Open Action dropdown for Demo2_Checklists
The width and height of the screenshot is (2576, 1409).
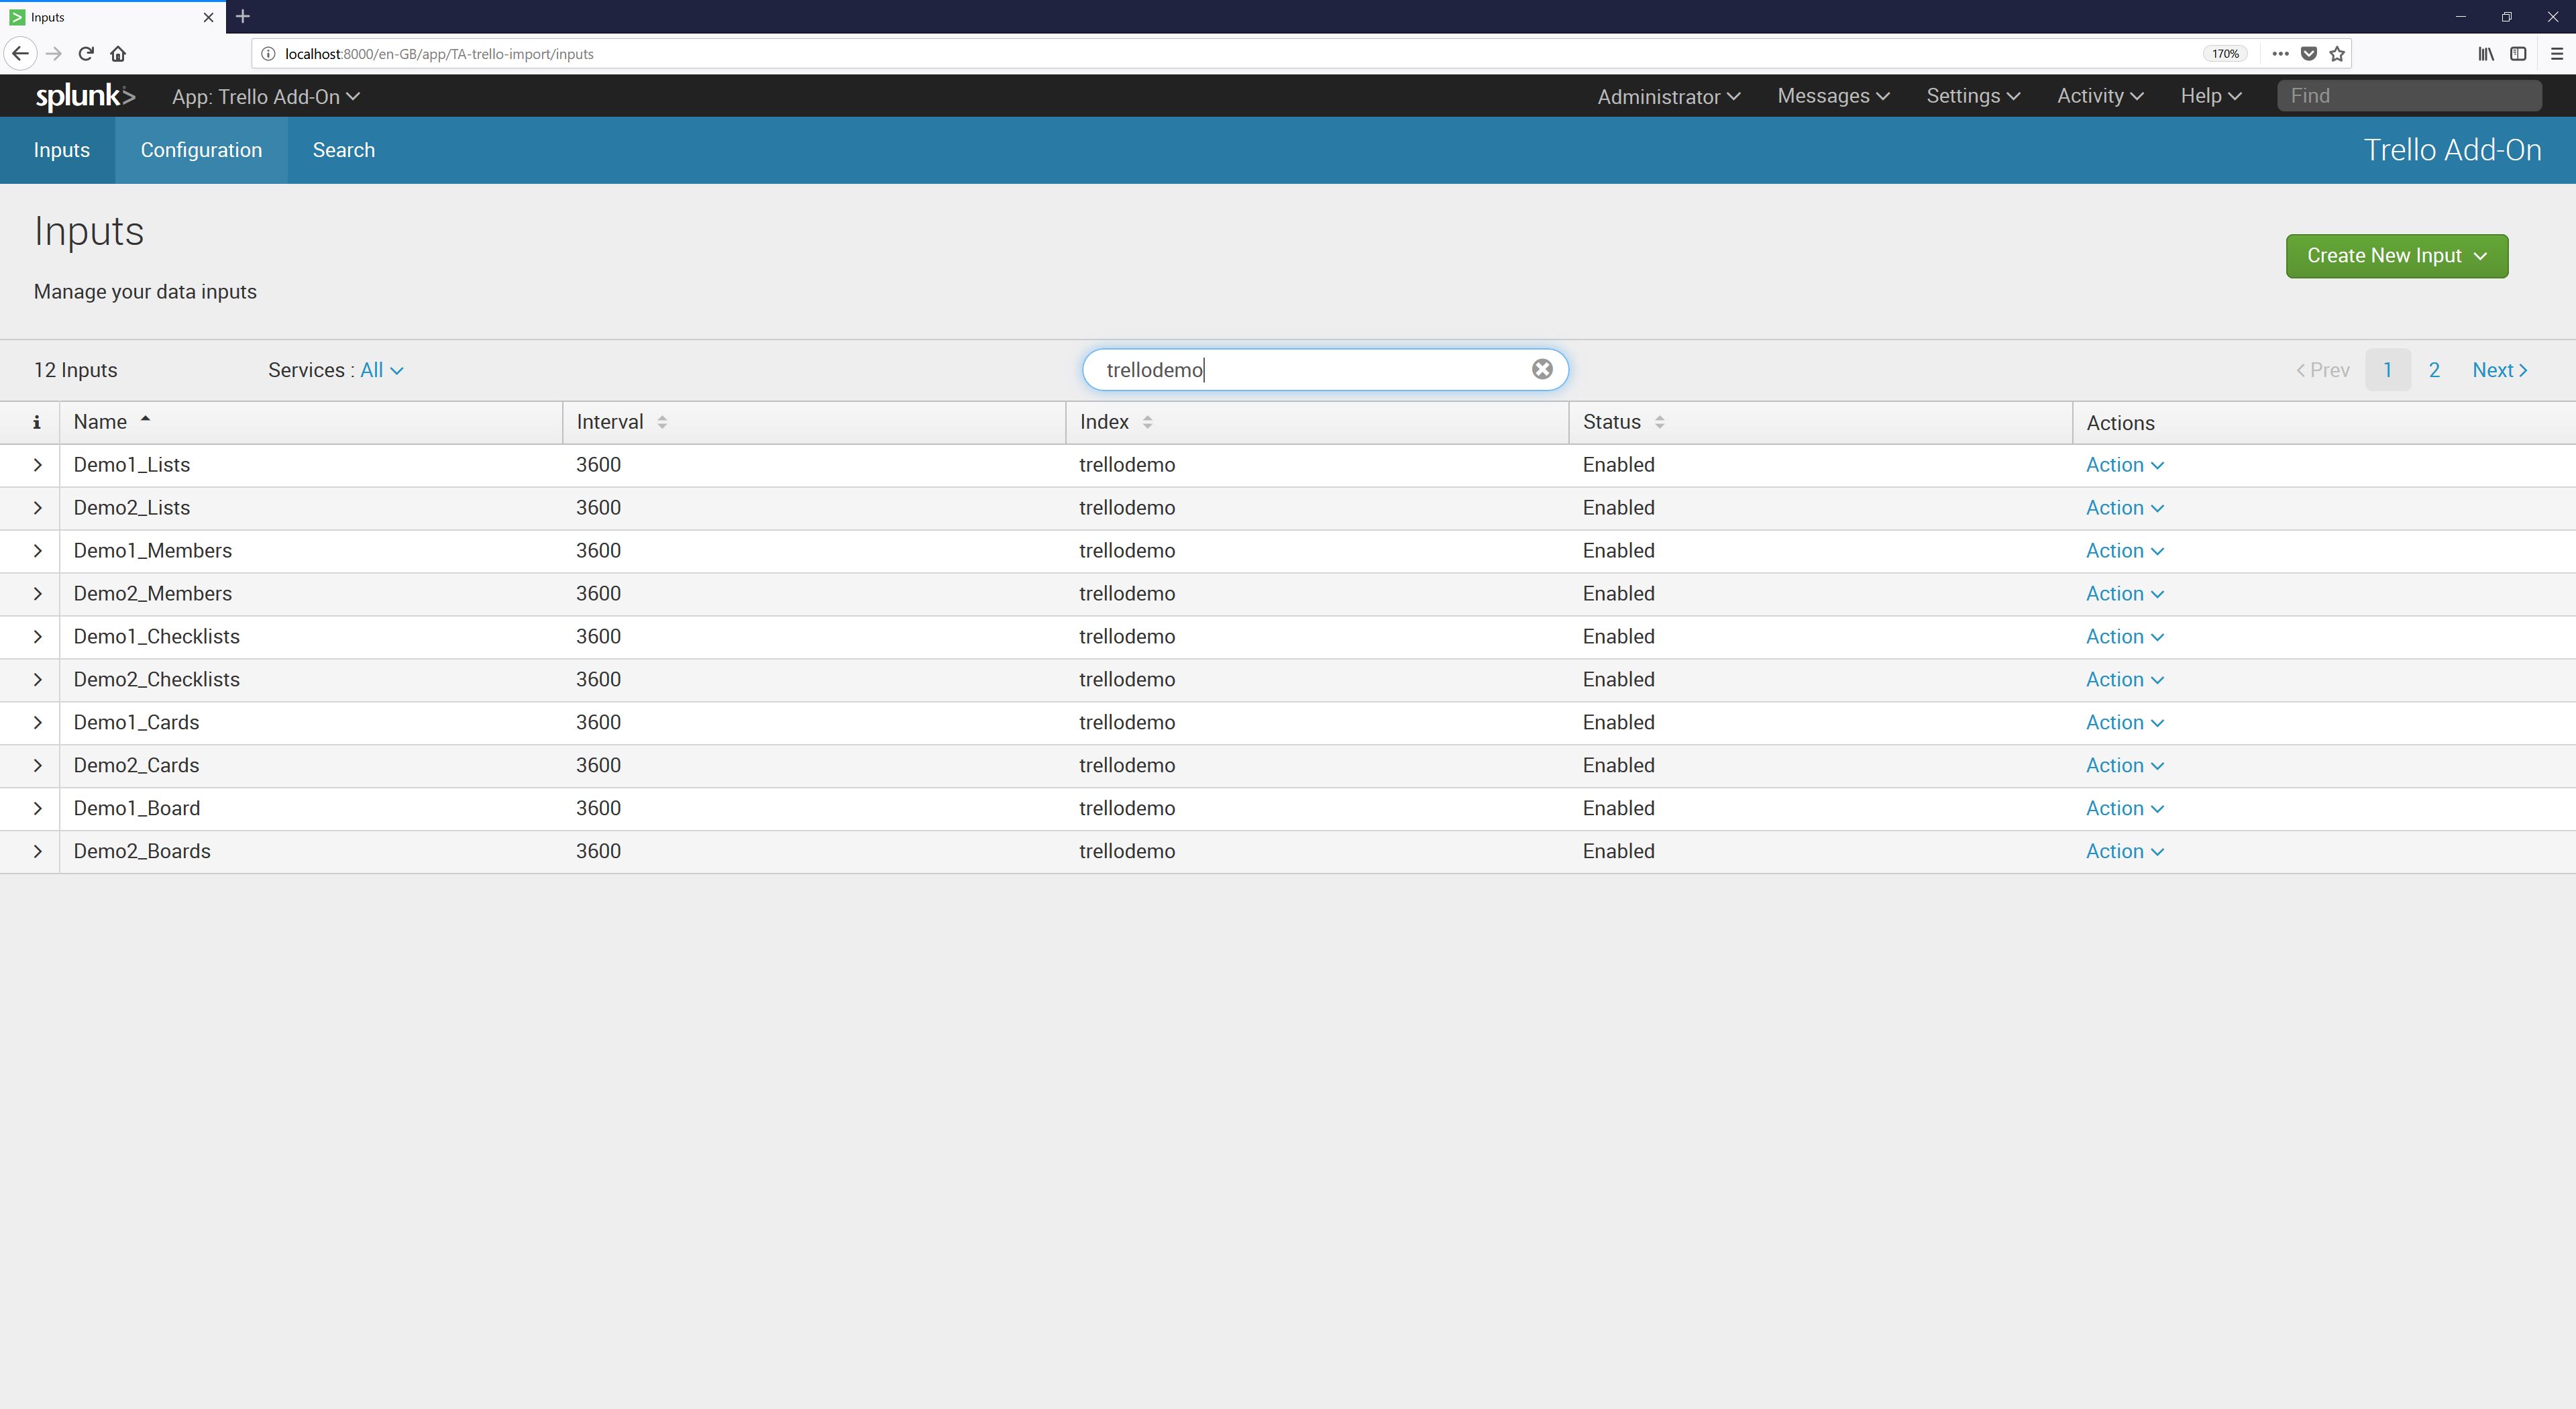point(2124,680)
